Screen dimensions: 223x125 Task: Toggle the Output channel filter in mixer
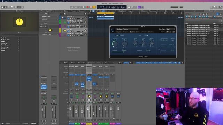pos(161,62)
